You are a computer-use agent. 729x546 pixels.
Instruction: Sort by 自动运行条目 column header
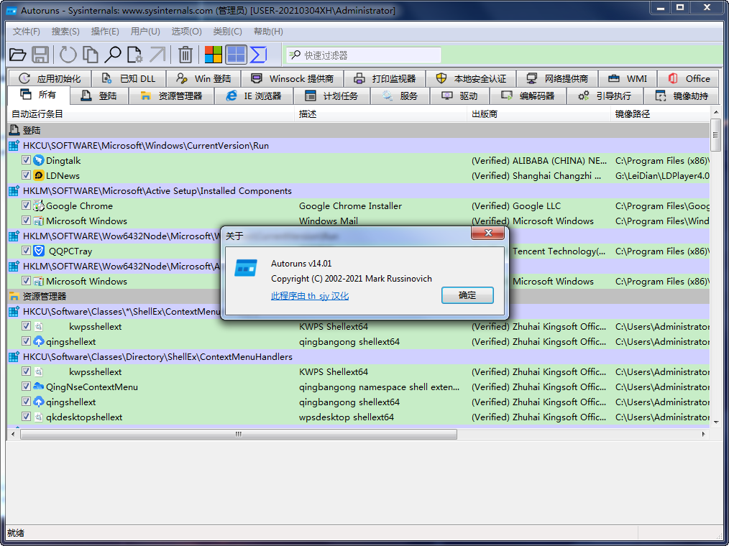[151, 114]
